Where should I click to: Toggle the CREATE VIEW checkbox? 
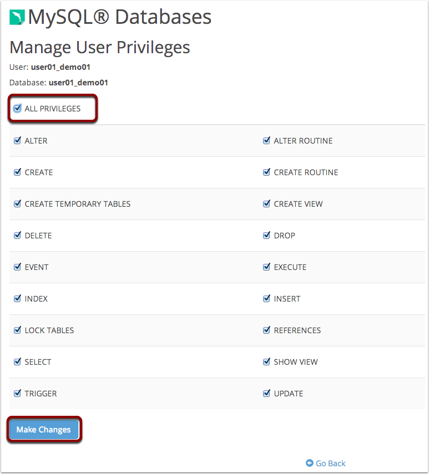(x=266, y=203)
